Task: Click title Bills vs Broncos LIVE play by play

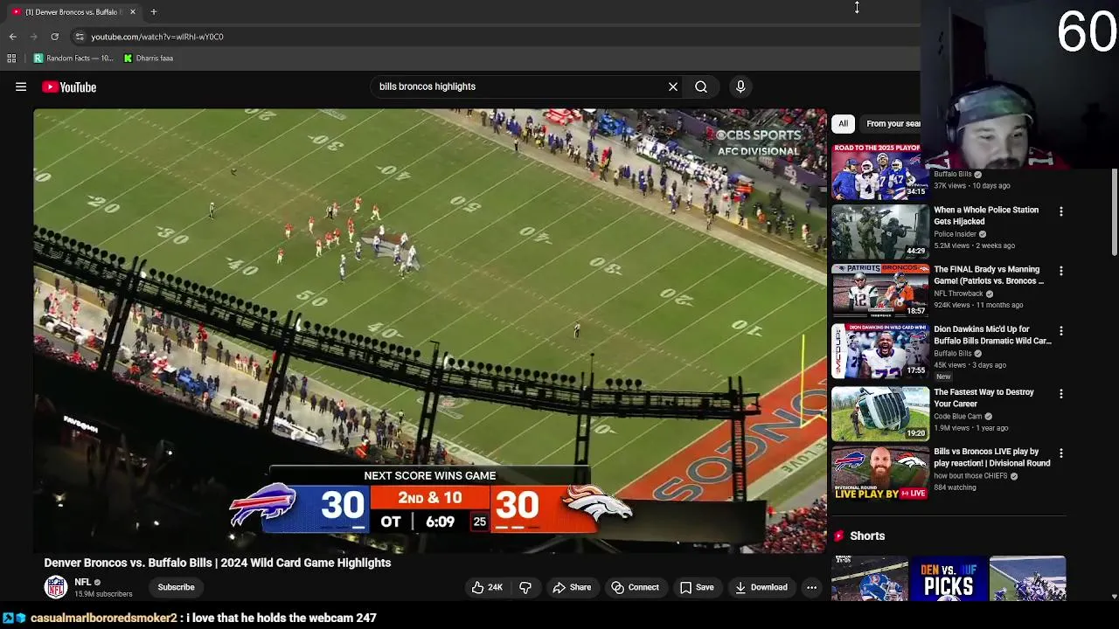Action: [992, 458]
